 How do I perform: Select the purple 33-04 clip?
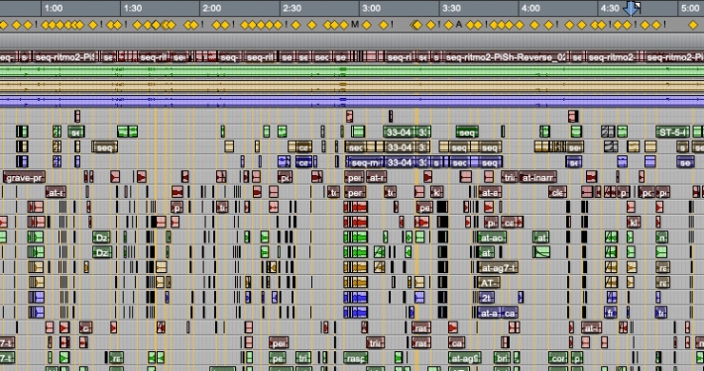click(400, 162)
